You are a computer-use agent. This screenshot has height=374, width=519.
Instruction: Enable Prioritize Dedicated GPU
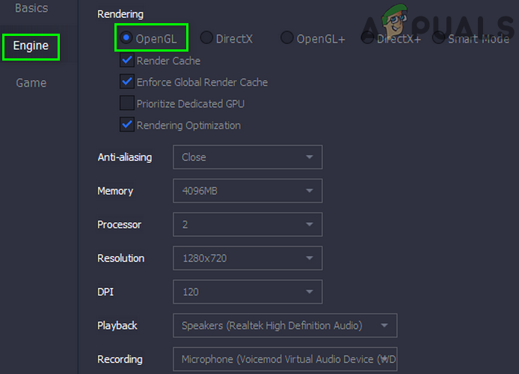click(127, 104)
